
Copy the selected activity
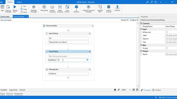tap(24, 9)
